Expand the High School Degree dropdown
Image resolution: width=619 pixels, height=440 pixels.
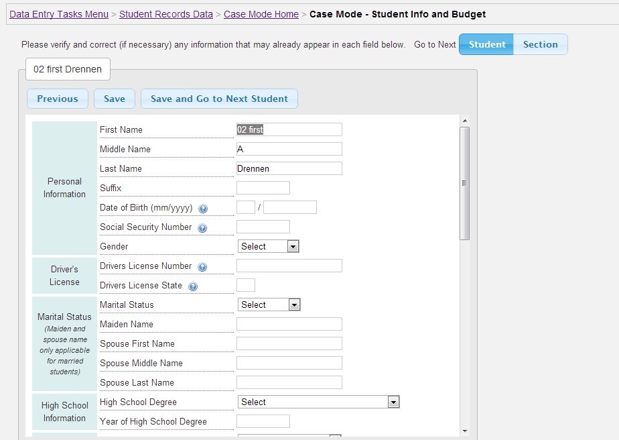coord(319,402)
